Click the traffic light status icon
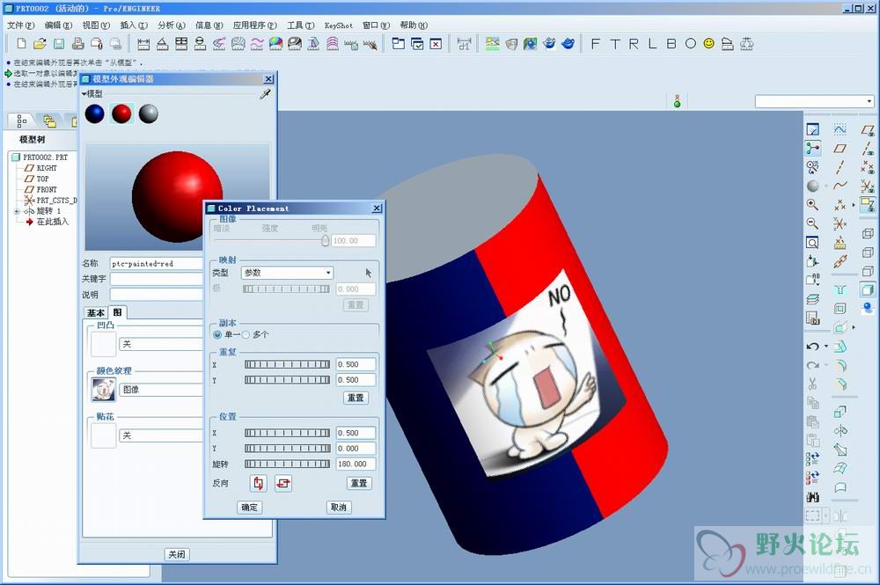This screenshot has height=585, width=880. [x=678, y=101]
